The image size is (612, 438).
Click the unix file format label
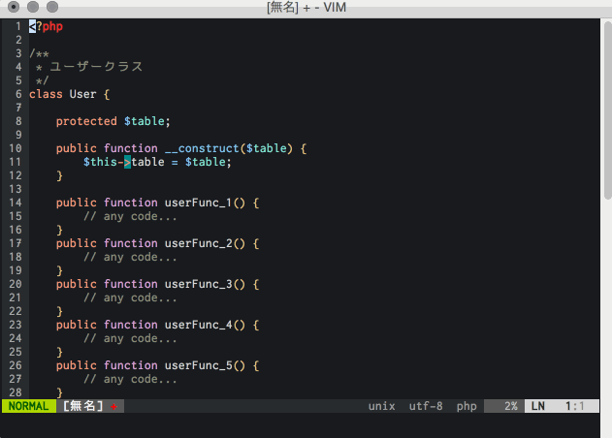pos(382,406)
